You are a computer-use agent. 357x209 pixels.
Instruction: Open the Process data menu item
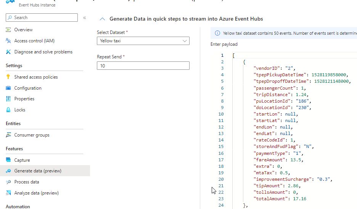27,182
